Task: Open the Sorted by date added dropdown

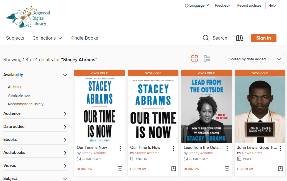Action: (254, 59)
